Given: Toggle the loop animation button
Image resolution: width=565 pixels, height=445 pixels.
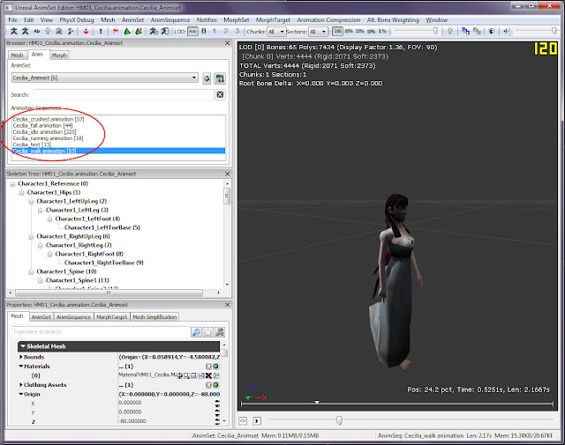Looking at the screenshot, I should pos(244,420).
